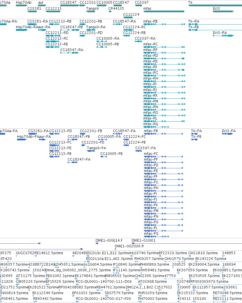This screenshot has width=242, height=303.
Task: Click the CG10005-PB protein
Action: (104, 157)
